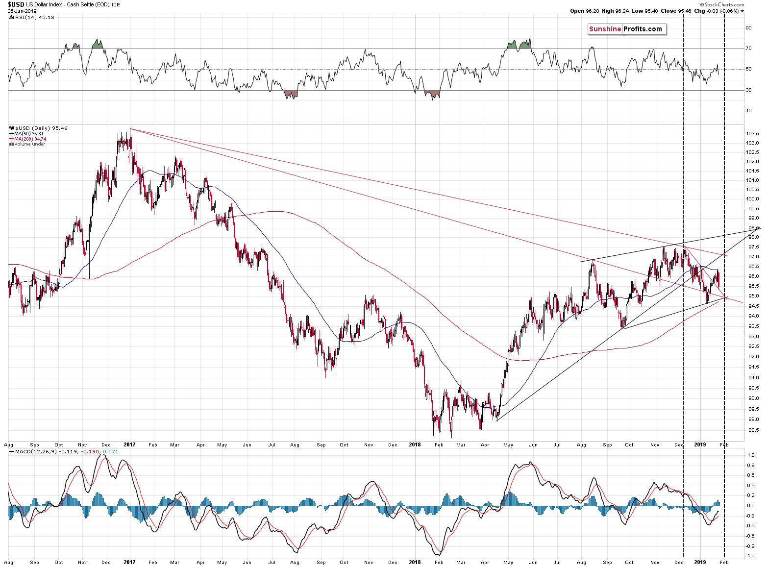This screenshot has width=767, height=567.
Task: Click the 100.0 price axis label
Action: point(752,199)
